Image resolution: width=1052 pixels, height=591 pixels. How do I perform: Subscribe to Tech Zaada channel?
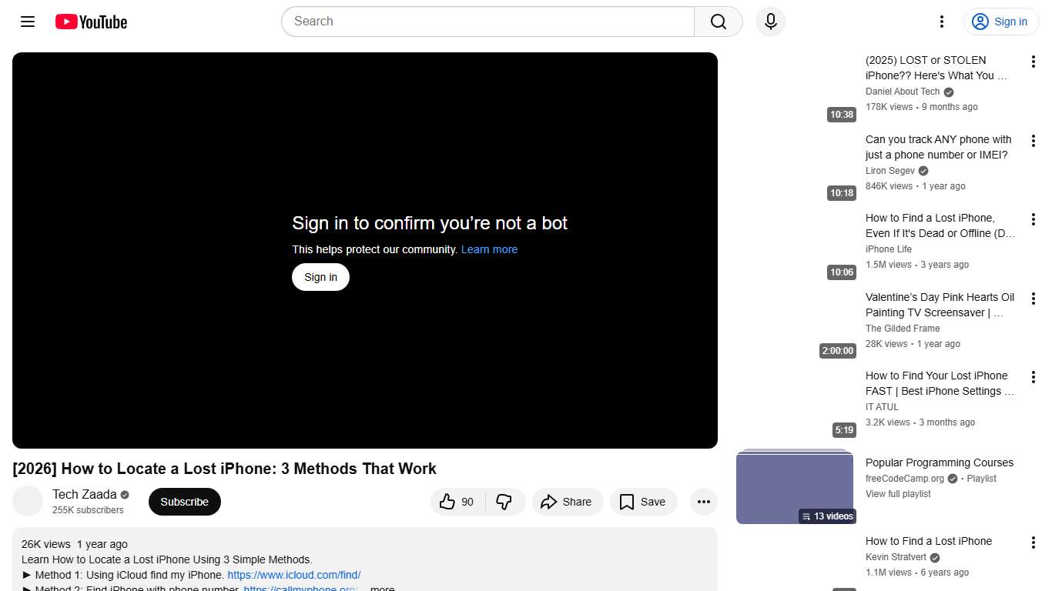(184, 502)
